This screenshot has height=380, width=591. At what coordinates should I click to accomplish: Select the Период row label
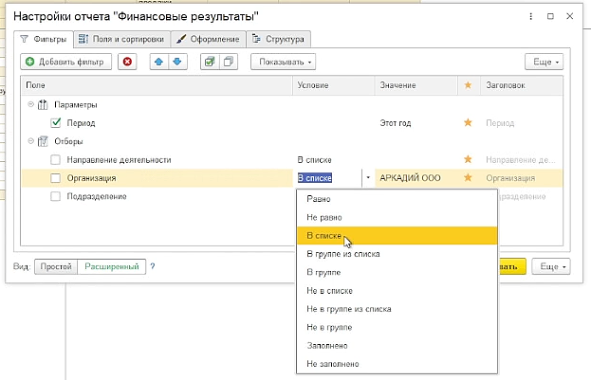click(x=81, y=123)
